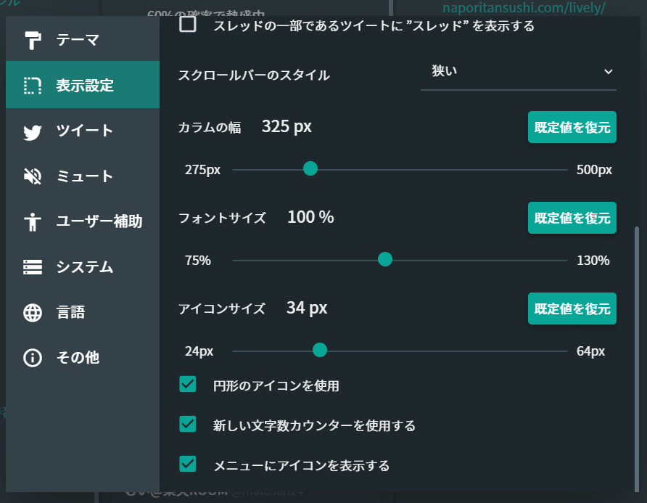Open the テーマ settings section
This screenshot has height=503, width=647.
click(83, 40)
